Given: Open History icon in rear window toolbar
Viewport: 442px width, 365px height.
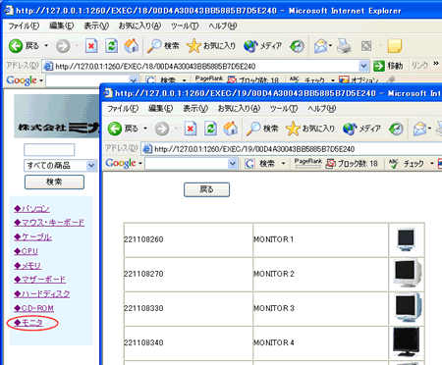Looking at the screenshot, I should click(x=297, y=46).
